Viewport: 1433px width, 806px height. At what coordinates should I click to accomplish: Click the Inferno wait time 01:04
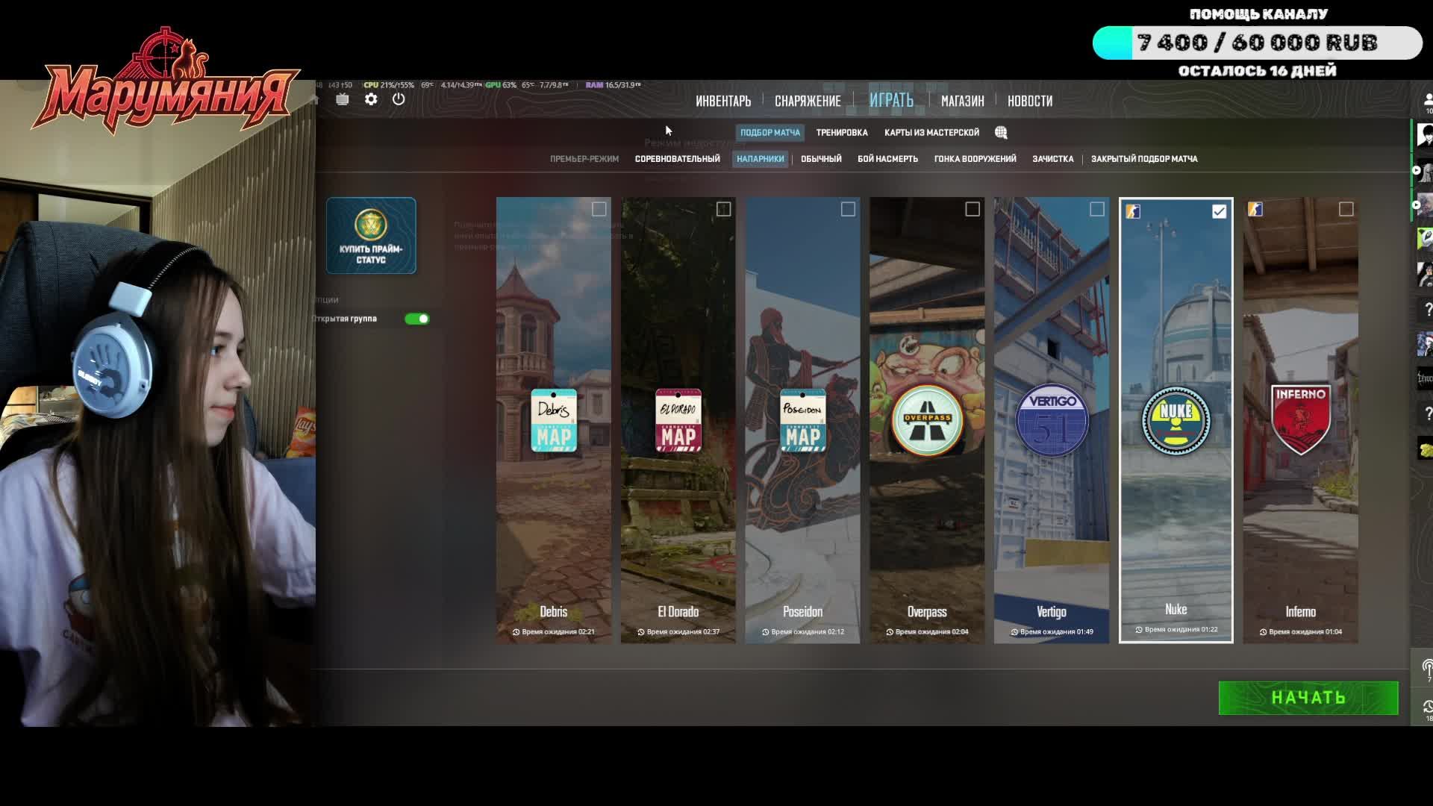(1301, 631)
